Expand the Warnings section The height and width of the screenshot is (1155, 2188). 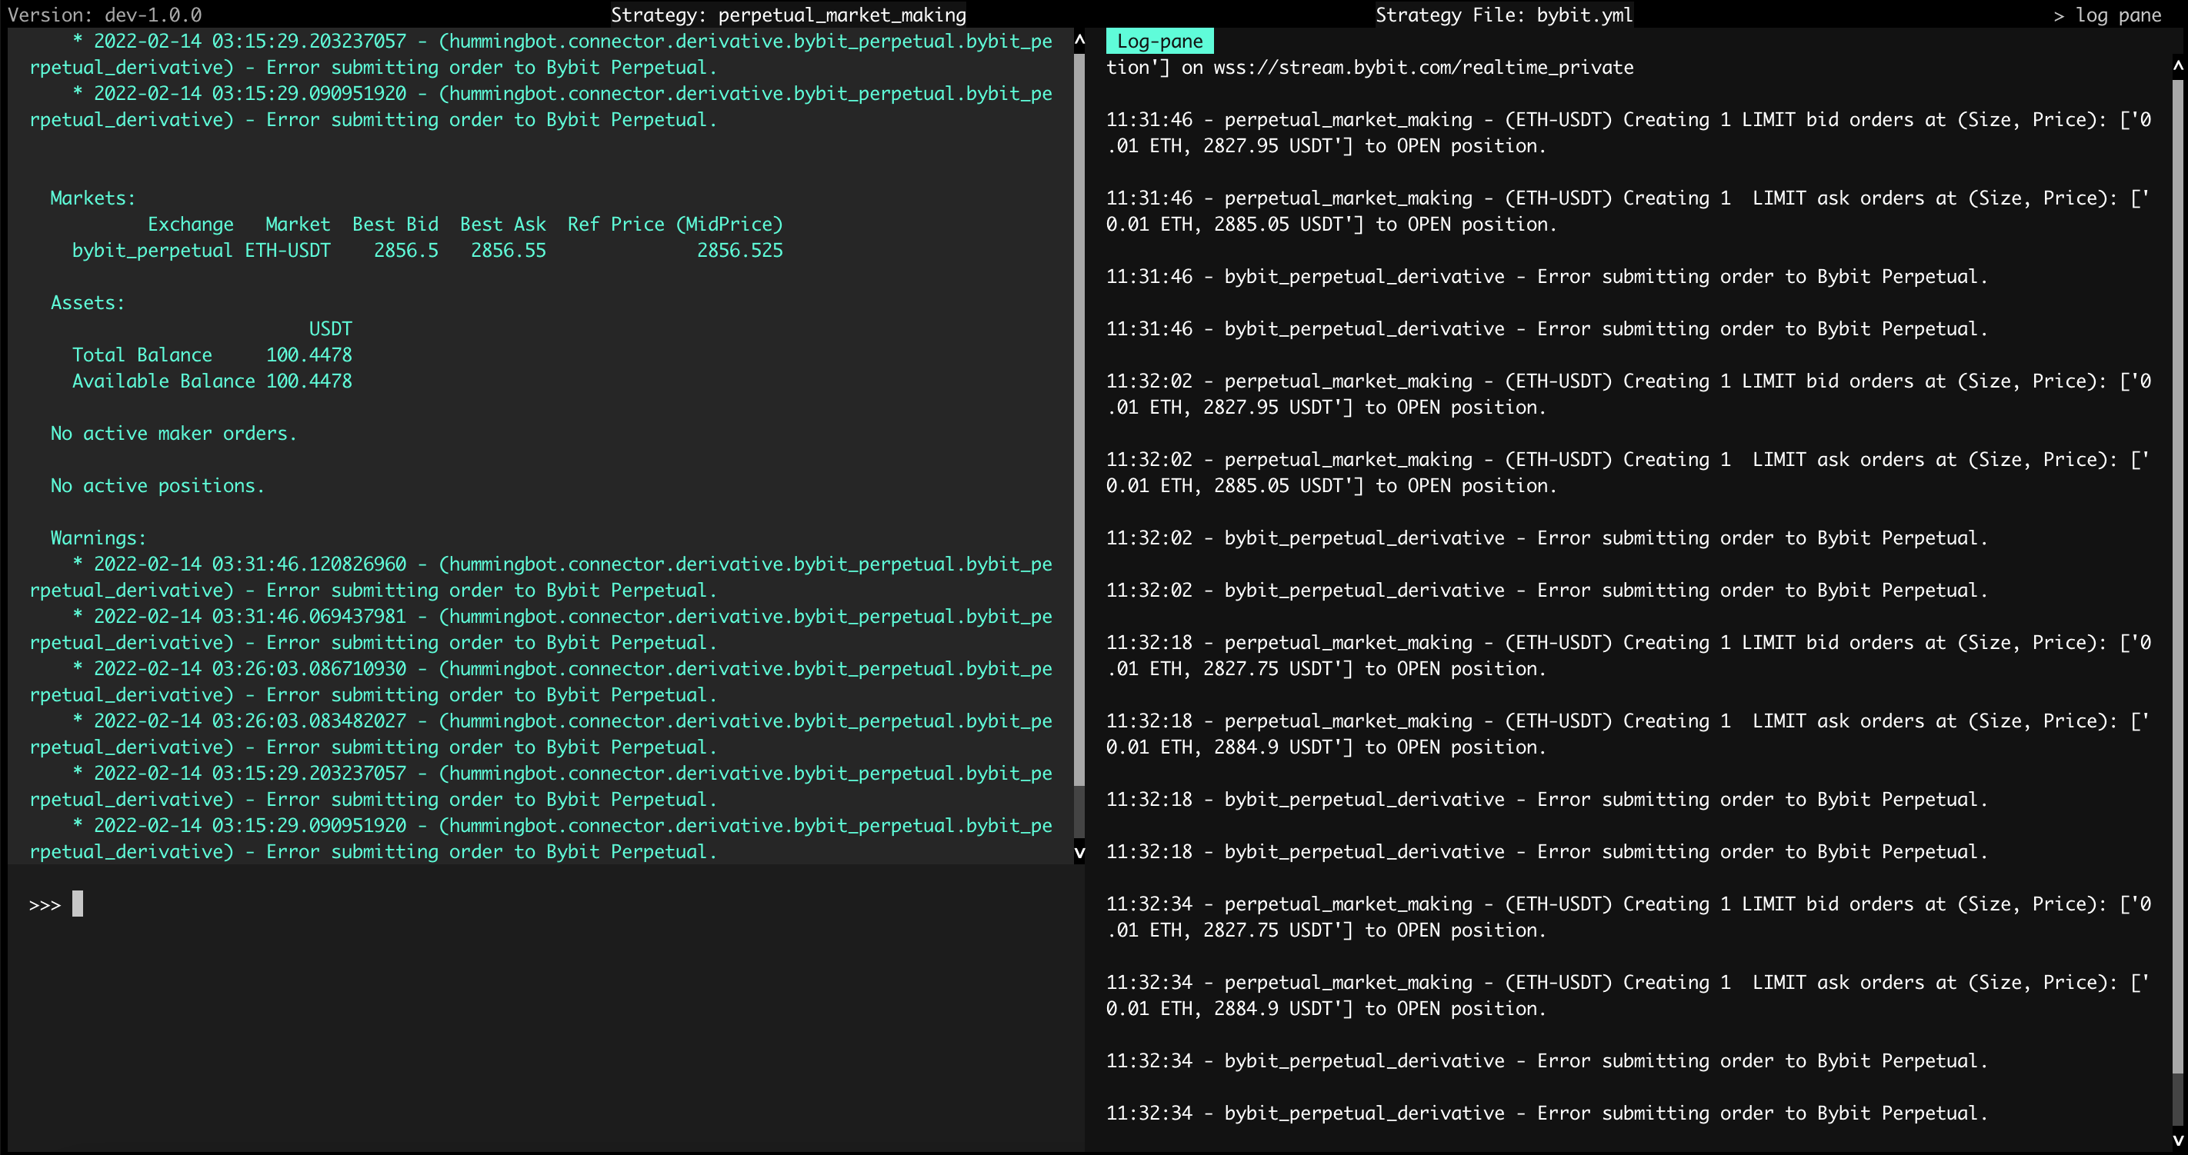coord(96,537)
